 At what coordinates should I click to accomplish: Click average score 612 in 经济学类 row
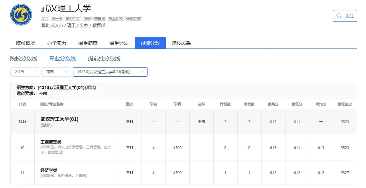(321, 172)
